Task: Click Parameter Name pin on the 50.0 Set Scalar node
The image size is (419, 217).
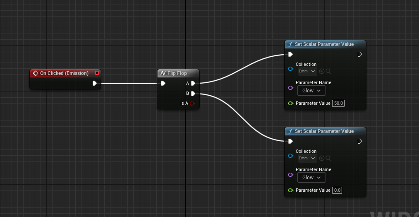Action: click(x=291, y=88)
